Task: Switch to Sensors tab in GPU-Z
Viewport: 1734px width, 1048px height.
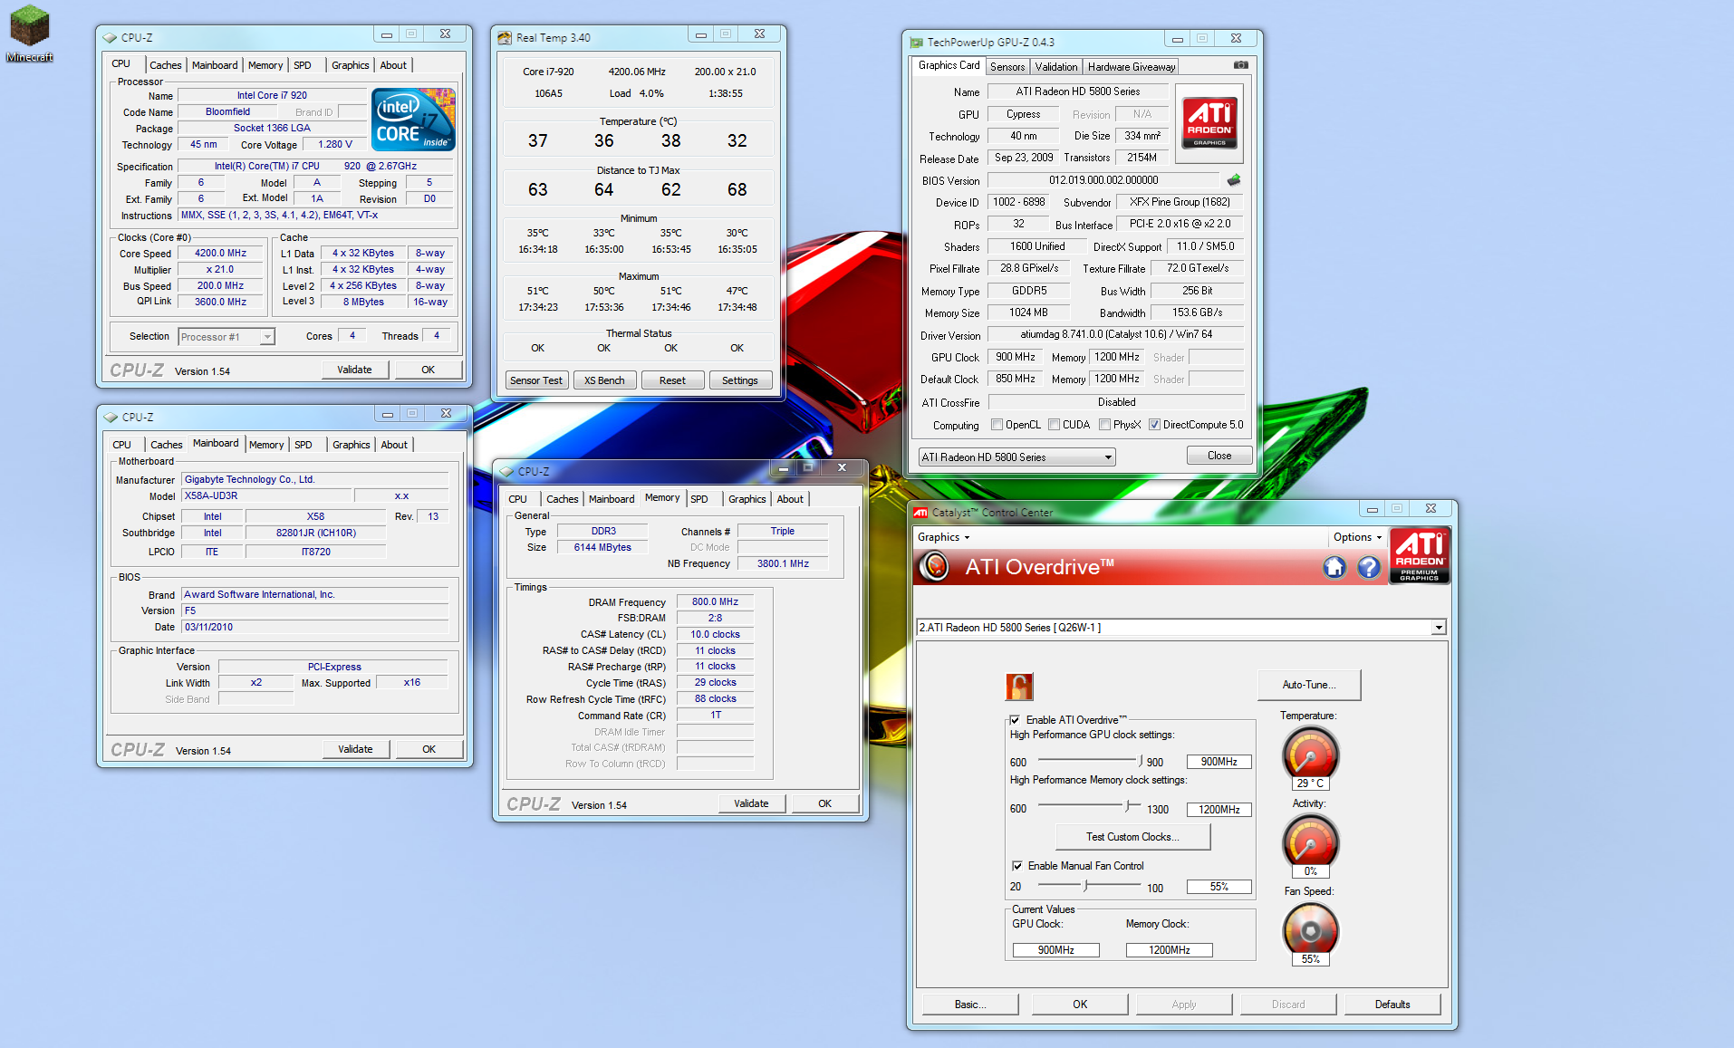Action: pyautogui.click(x=1007, y=67)
